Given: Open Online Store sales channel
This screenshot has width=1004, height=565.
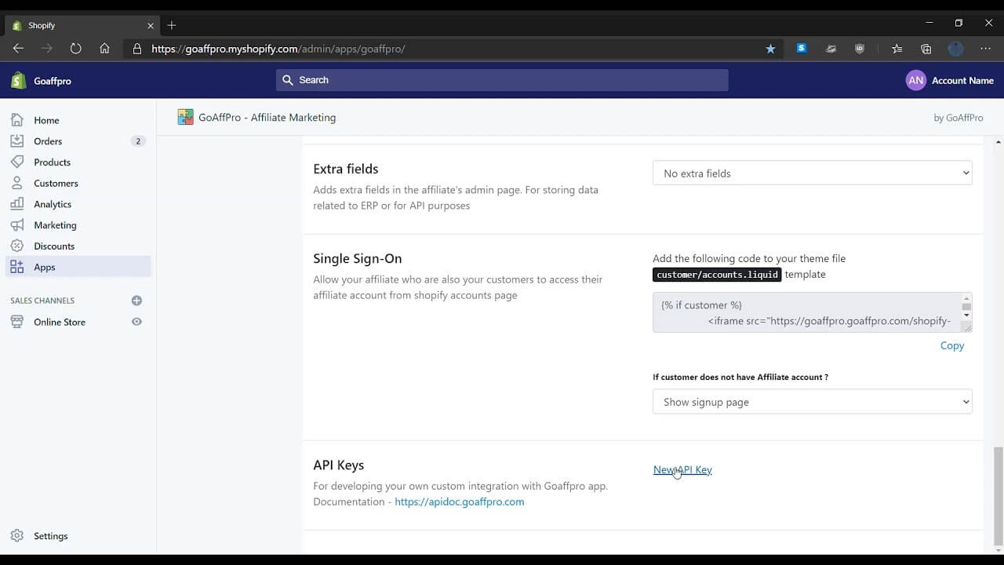Looking at the screenshot, I should [60, 322].
